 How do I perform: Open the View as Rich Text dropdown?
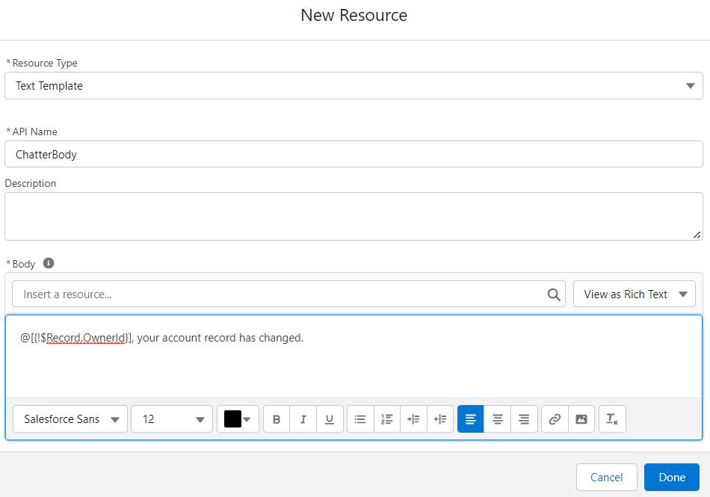coord(634,294)
